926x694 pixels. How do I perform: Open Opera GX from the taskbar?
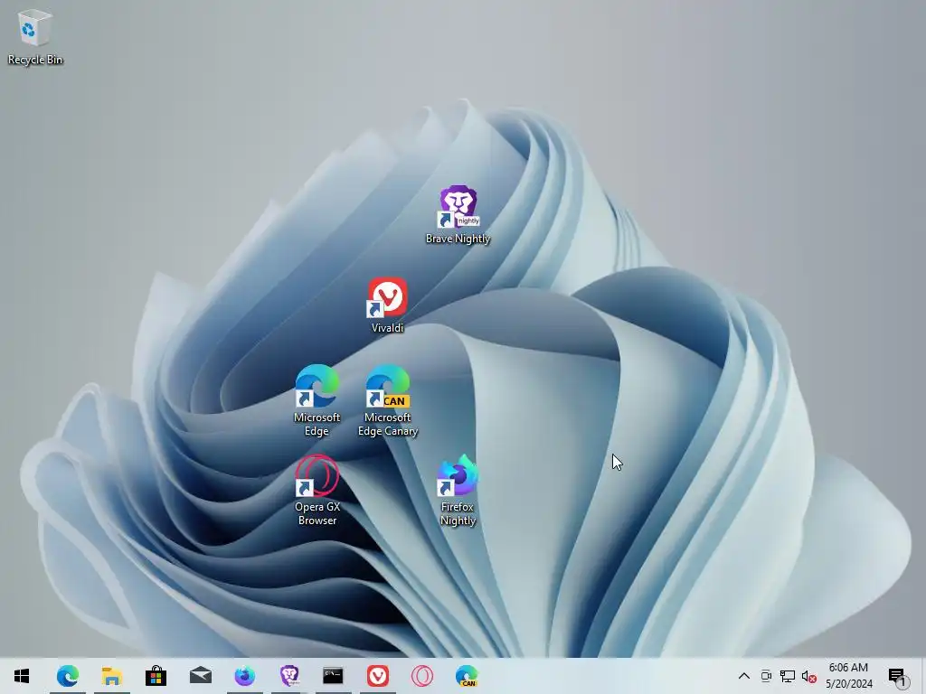click(421, 676)
